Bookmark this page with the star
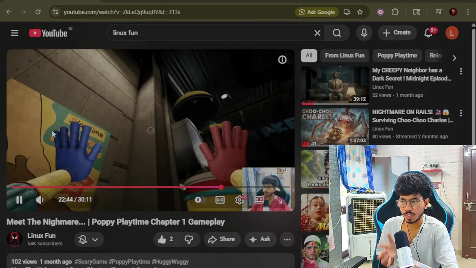The height and width of the screenshot is (268, 476). pyautogui.click(x=360, y=12)
